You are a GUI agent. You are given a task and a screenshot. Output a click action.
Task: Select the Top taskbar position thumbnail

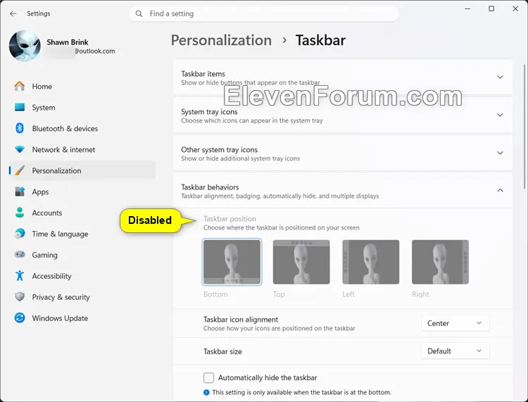tap(301, 262)
